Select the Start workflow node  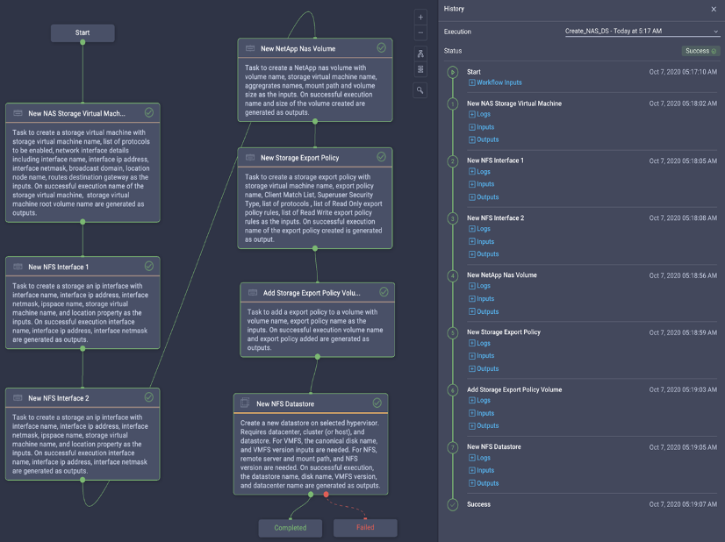pos(83,32)
